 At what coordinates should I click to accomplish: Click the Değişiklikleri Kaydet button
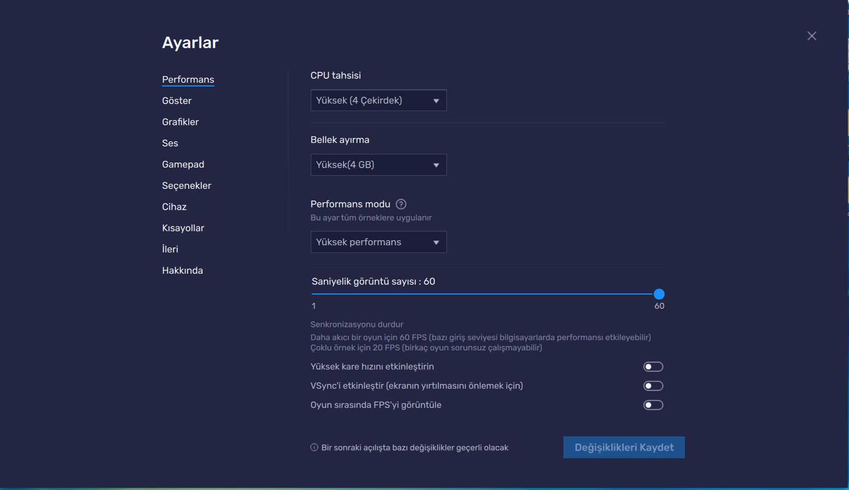(x=624, y=447)
